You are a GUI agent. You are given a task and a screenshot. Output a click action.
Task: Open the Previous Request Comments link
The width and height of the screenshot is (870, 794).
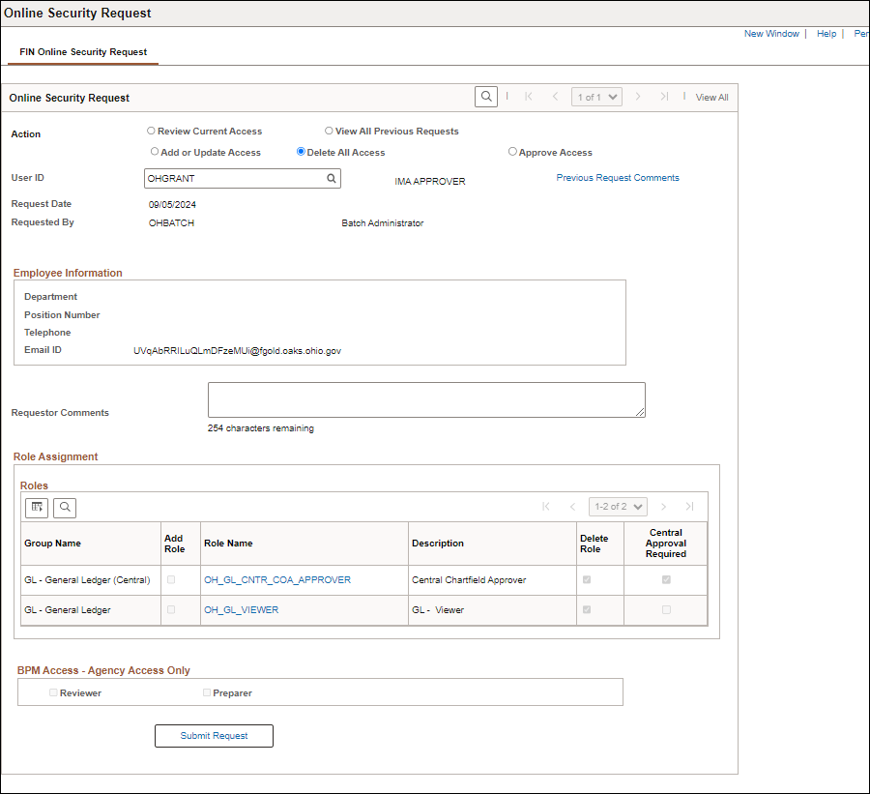pyautogui.click(x=618, y=178)
